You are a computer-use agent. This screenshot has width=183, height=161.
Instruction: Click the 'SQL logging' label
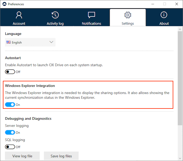pos(15,140)
